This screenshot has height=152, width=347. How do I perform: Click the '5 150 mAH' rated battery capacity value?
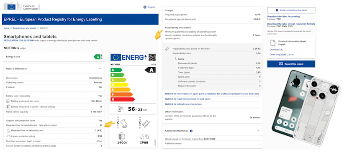point(97,112)
